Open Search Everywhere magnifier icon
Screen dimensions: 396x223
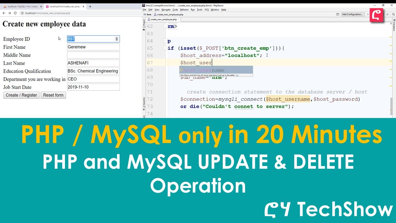tap(393, 14)
